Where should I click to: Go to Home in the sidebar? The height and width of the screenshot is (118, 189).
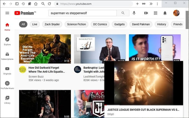pyautogui.click(x=7, y=27)
